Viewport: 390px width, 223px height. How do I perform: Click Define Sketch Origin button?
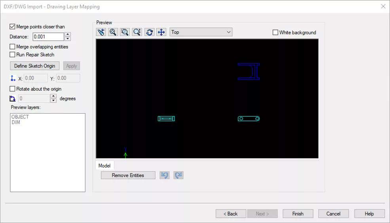click(x=34, y=66)
